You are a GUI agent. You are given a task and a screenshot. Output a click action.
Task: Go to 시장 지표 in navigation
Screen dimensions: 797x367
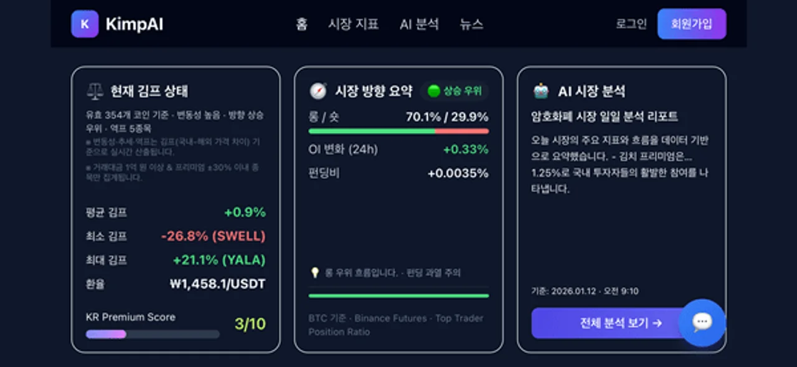tap(353, 24)
